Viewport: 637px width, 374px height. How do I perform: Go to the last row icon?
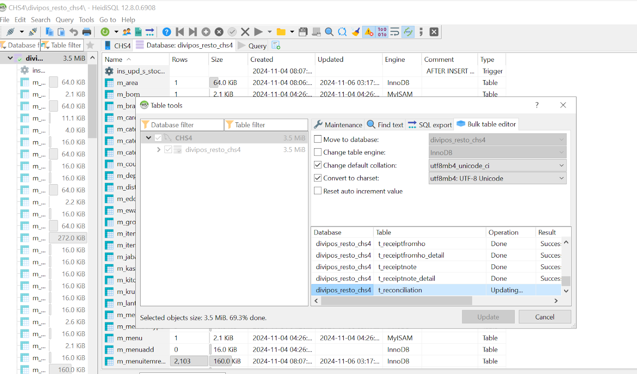pyautogui.click(x=193, y=32)
